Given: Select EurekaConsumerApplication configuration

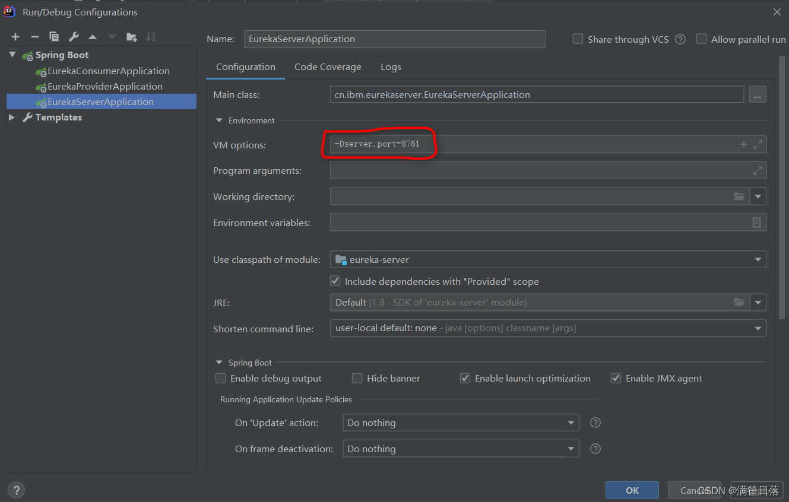Looking at the screenshot, I should pyautogui.click(x=109, y=71).
